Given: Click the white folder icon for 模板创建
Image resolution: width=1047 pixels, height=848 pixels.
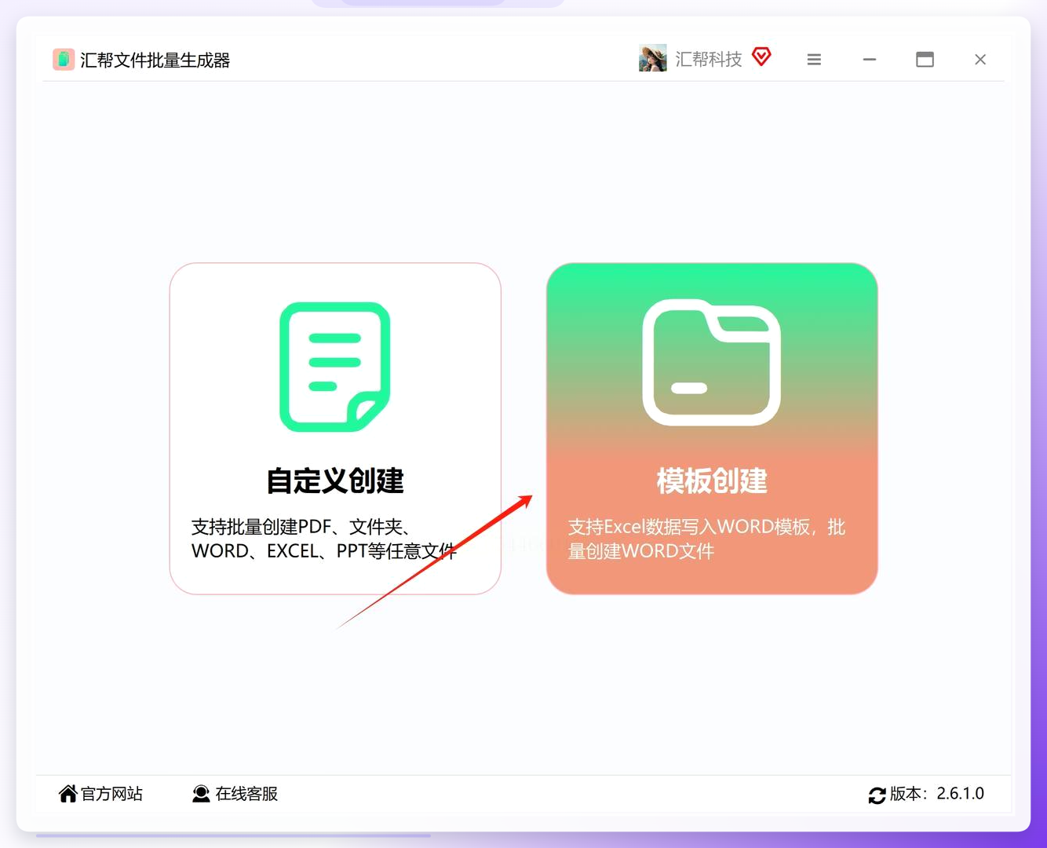Looking at the screenshot, I should click(711, 362).
